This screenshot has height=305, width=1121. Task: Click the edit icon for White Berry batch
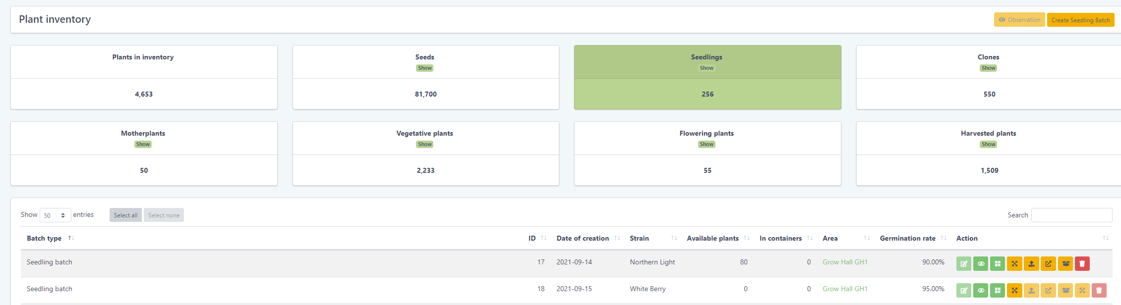tap(963, 291)
